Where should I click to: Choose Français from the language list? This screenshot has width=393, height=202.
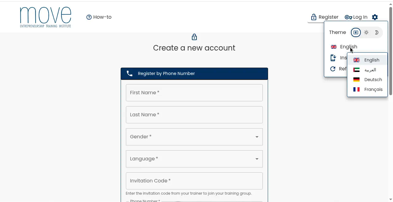pyautogui.click(x=368, y=89)
